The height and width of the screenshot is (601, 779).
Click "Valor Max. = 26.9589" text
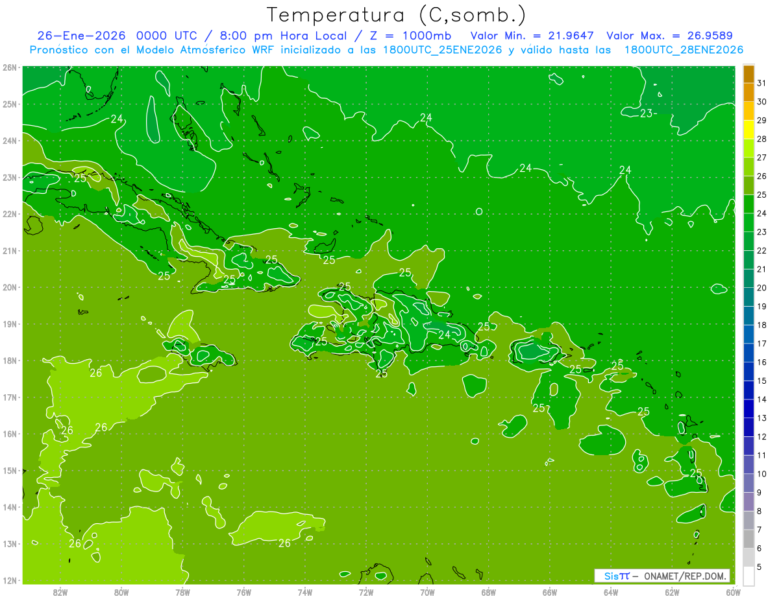[x=670, y=35]
